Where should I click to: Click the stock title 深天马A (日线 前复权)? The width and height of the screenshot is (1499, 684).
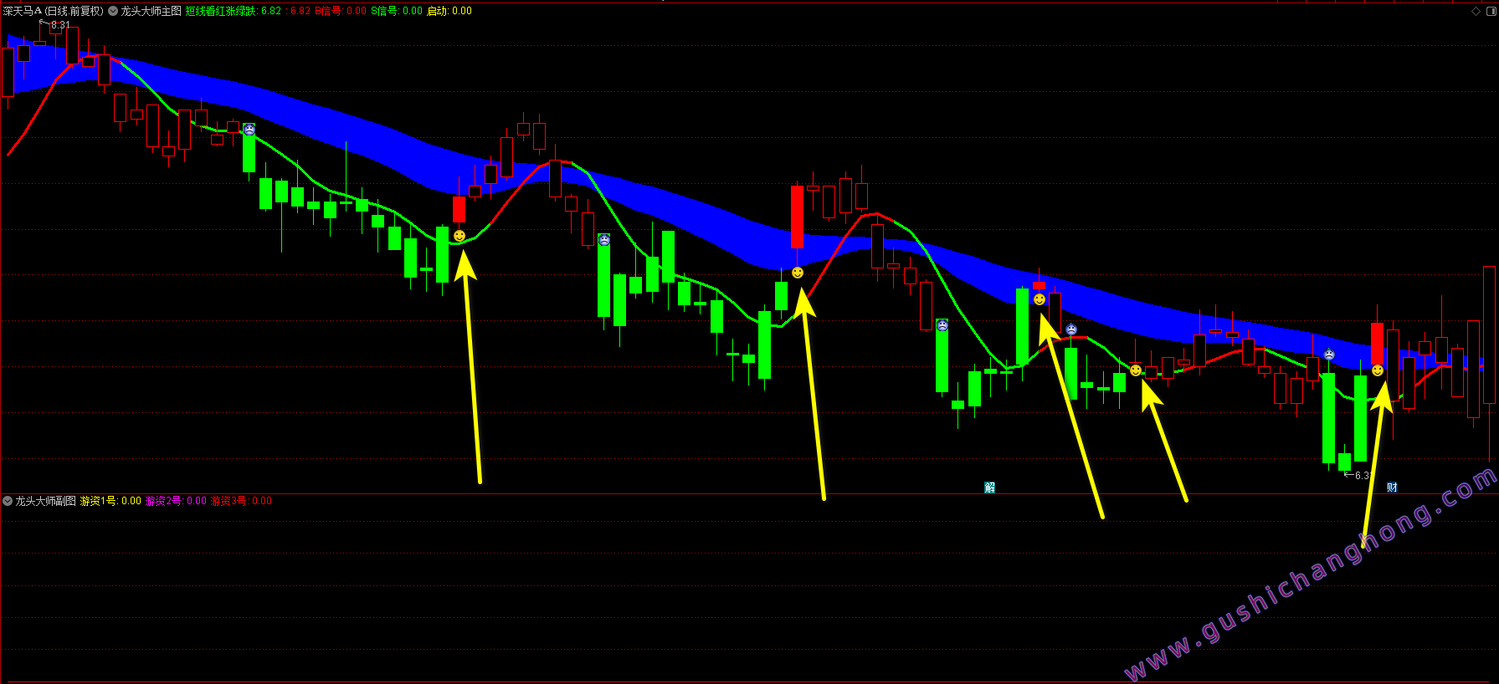[x=54, y=11]
